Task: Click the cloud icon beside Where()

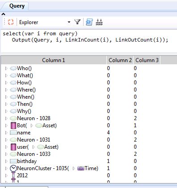Action: pos(13,90)
